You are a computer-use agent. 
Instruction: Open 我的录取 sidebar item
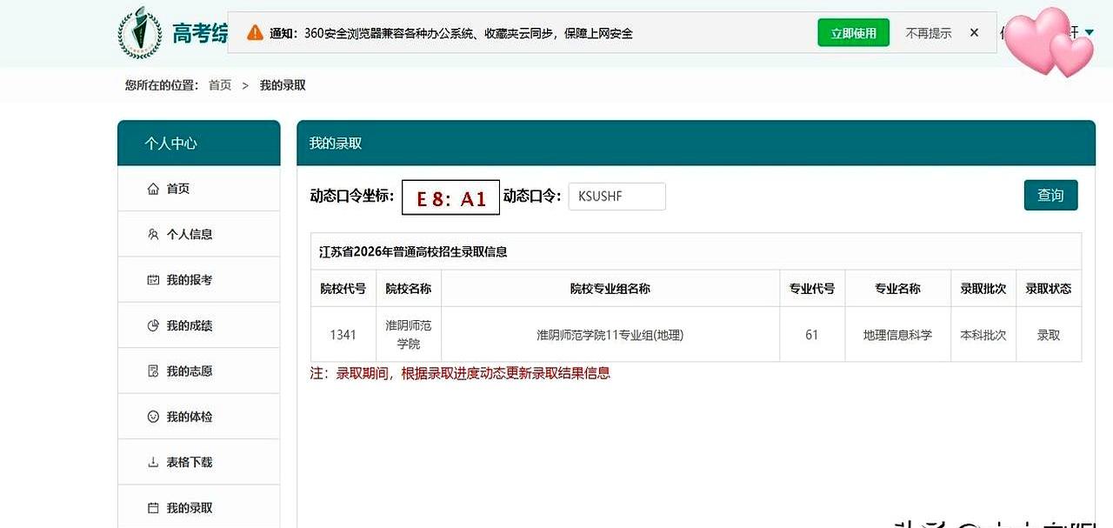click(x=199, y=508)
